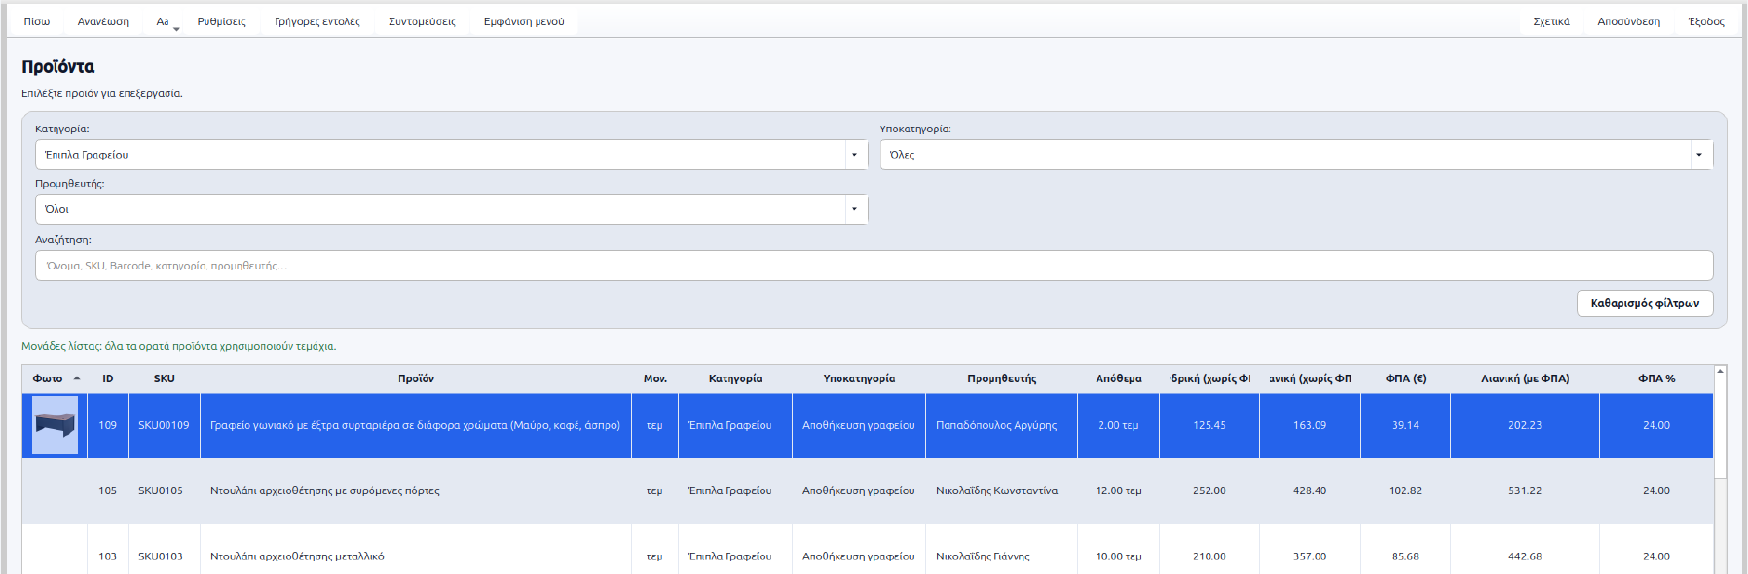Sort by Μον. column header
The width and height of the screenshot is (1748, 574).
pos(654,378)
